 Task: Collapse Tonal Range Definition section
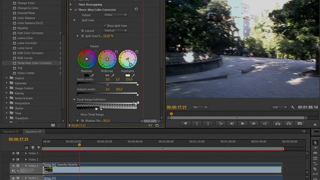tap(74, 99)
